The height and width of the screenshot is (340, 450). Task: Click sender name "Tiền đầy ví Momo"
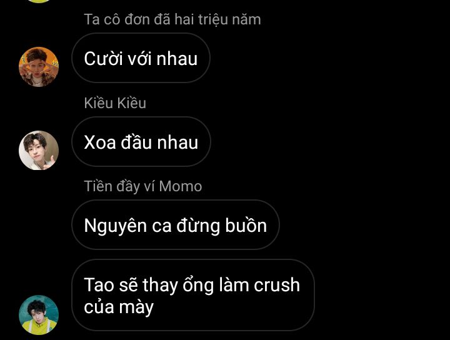coord(143,186)
